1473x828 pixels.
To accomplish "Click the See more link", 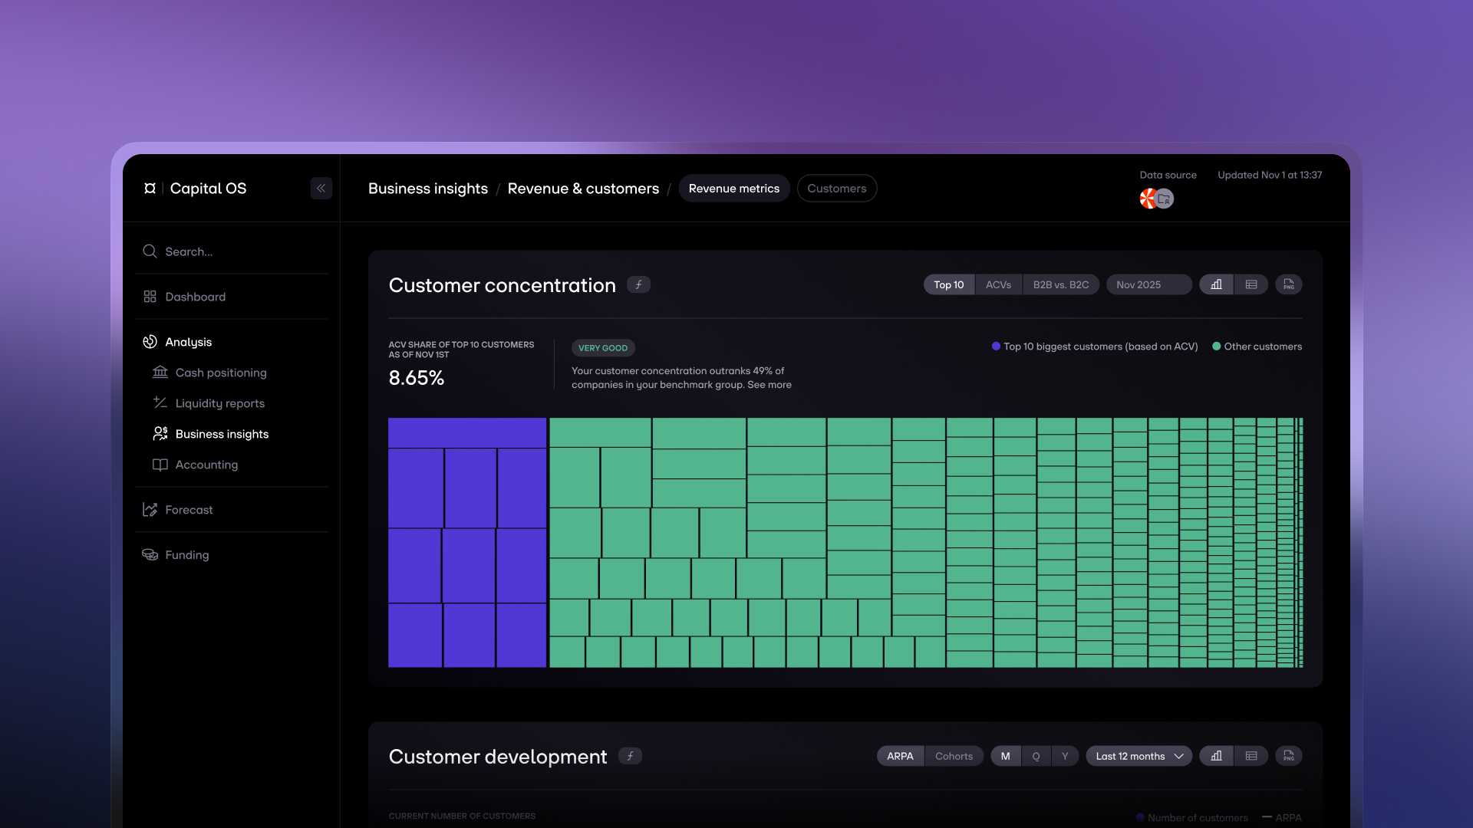I will point(769,385).
